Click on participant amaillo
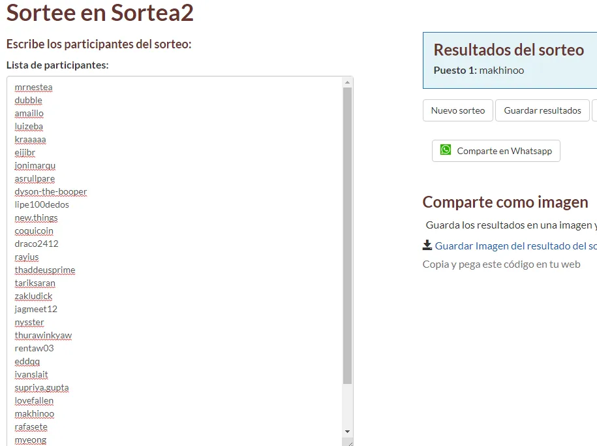 point(29,113)
